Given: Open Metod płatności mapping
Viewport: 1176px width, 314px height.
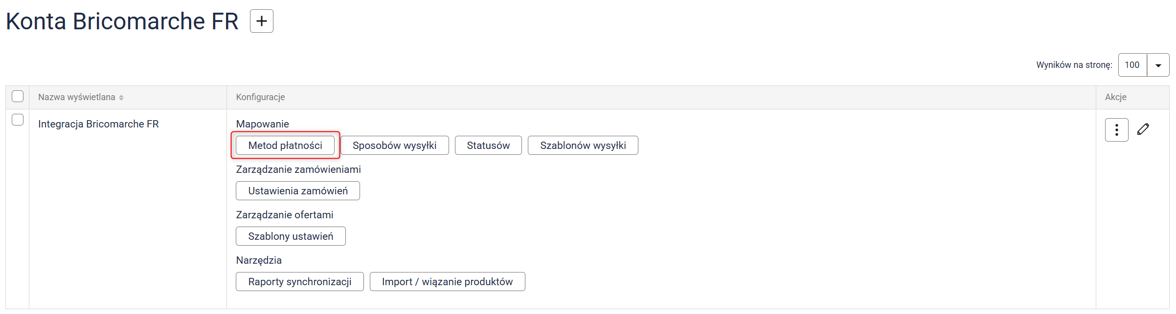Looking at the screenshot, I should pyautogui.click(x=285, y=146).
